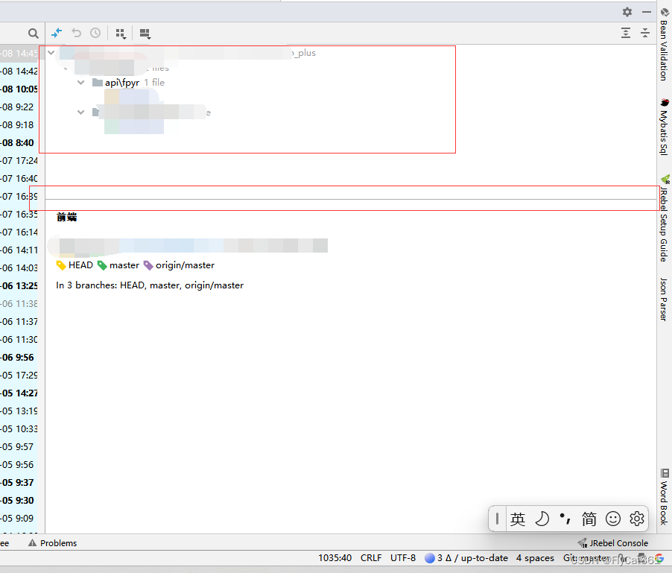Click the undo arrow icon in the toolbar
Viewport: 672px width, 573px height.
pyautogui.click(x=75, y=33)
